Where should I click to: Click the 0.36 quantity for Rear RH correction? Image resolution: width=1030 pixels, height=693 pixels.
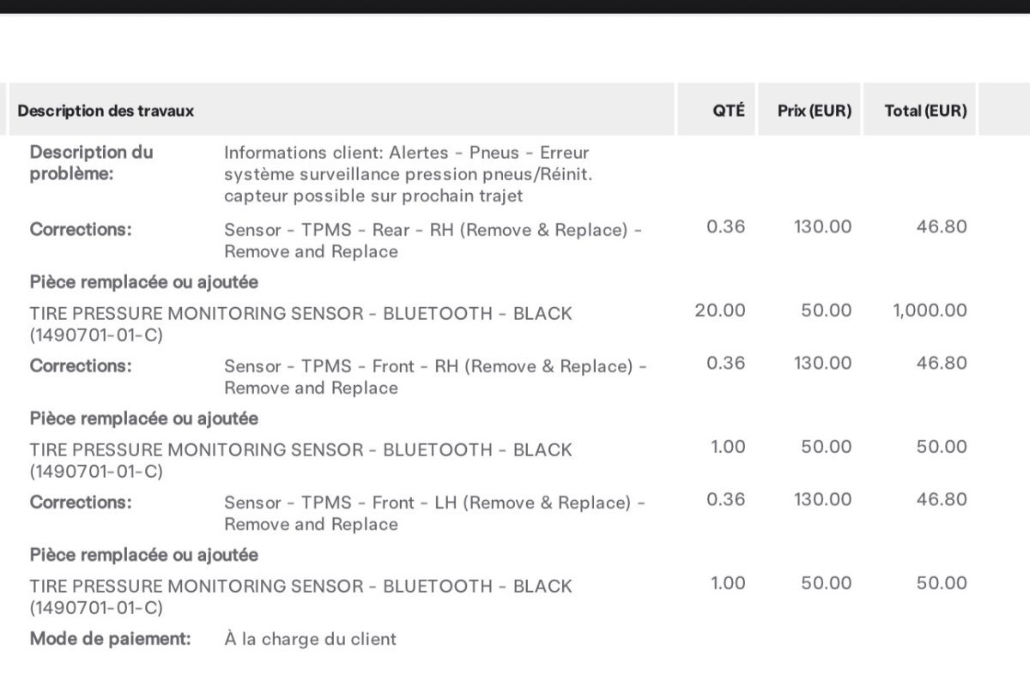(725, 226)
